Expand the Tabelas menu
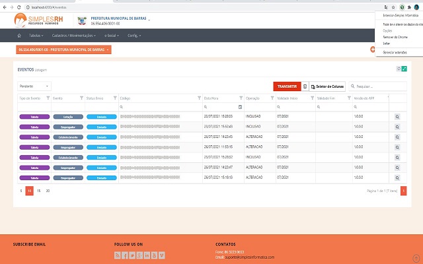The width and height of the screenshot is (423, 264). coord(36,36)
